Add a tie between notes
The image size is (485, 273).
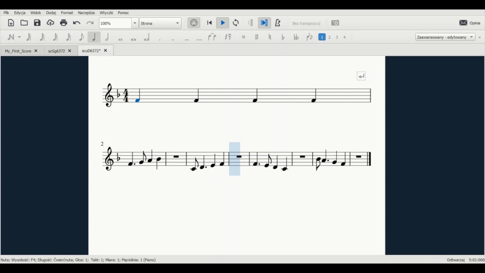point(212,37)
